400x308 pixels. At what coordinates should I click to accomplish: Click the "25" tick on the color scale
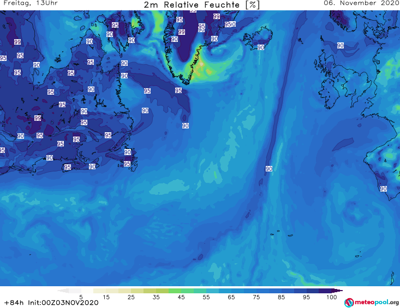131,297
